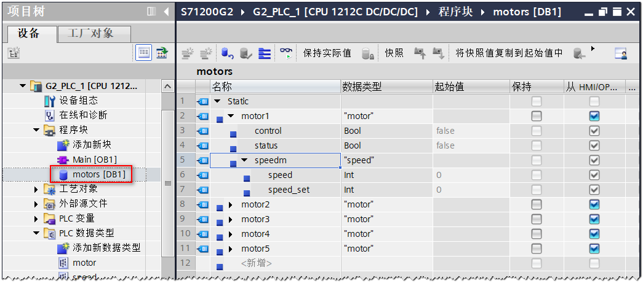Click 将快照值复制到起始值中 button
Screen dimensions: 643x286
509,53
